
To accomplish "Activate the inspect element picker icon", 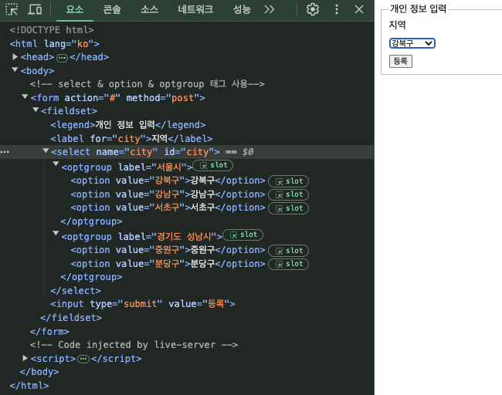I will click(12, 9).
